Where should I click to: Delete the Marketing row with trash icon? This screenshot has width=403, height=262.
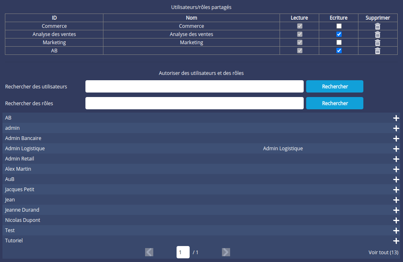coord(378,43)
